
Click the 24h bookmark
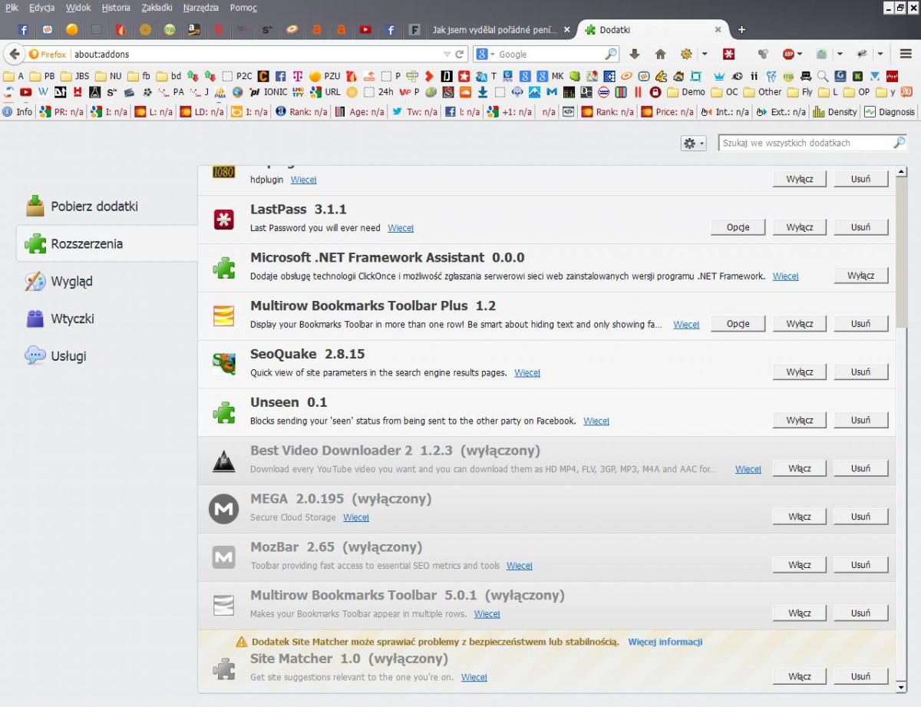(x=378, y=92)
